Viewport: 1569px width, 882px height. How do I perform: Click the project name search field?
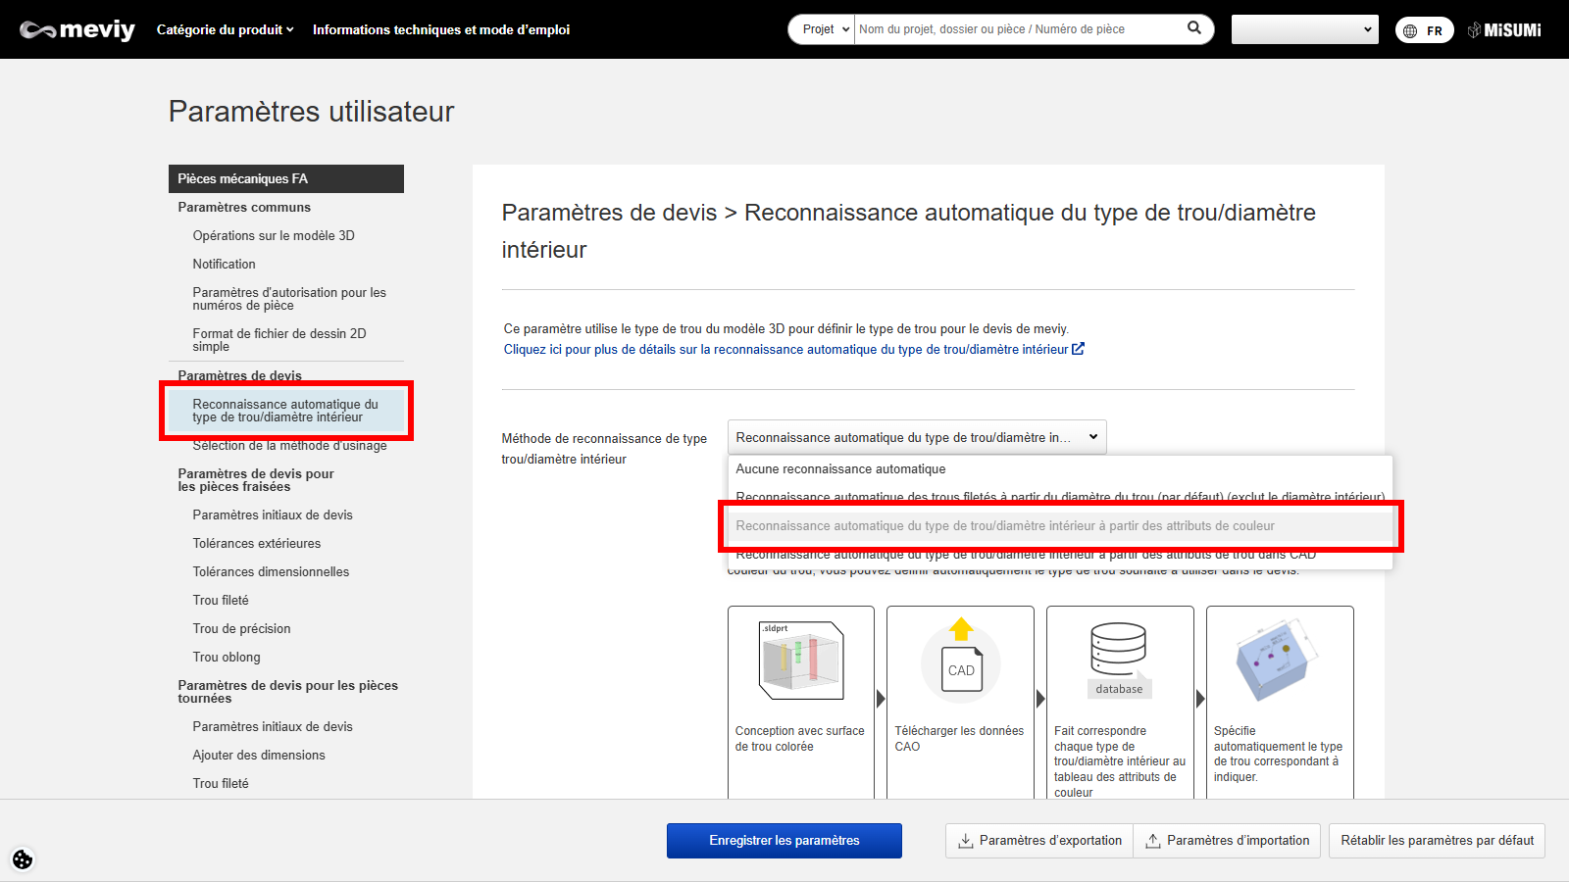tap(1018, 29)
